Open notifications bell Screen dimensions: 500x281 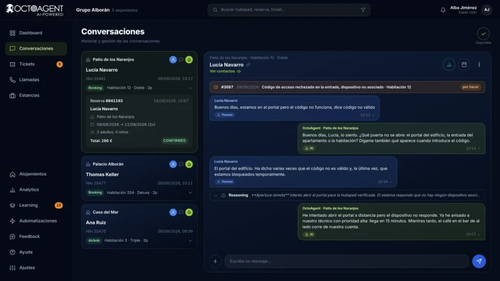[443, 10]
